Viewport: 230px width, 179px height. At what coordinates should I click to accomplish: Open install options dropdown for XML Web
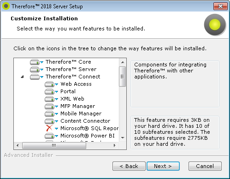pos(57,99)
